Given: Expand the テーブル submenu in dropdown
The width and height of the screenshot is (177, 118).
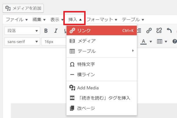Looking at the screenshot, I should click(x=102, y=51).
